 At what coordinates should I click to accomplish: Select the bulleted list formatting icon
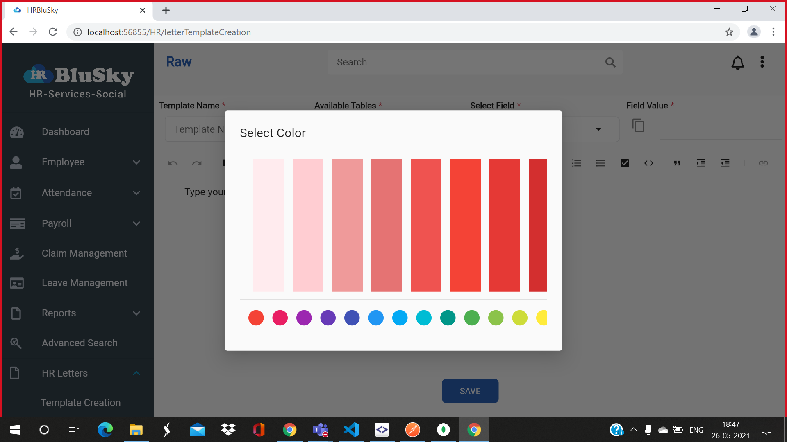click(x=600, y=163)
